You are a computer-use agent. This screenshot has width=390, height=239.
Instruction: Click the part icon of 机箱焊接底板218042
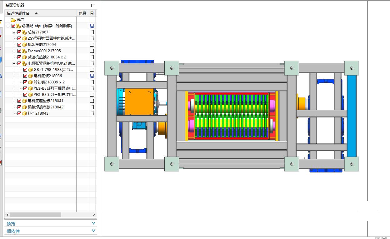pos(24,107)
